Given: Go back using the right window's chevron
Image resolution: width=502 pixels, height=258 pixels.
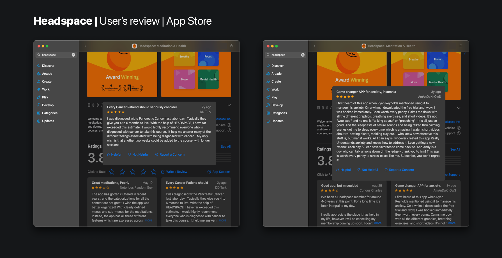Looking at the screenshot, I should (315, 46).
